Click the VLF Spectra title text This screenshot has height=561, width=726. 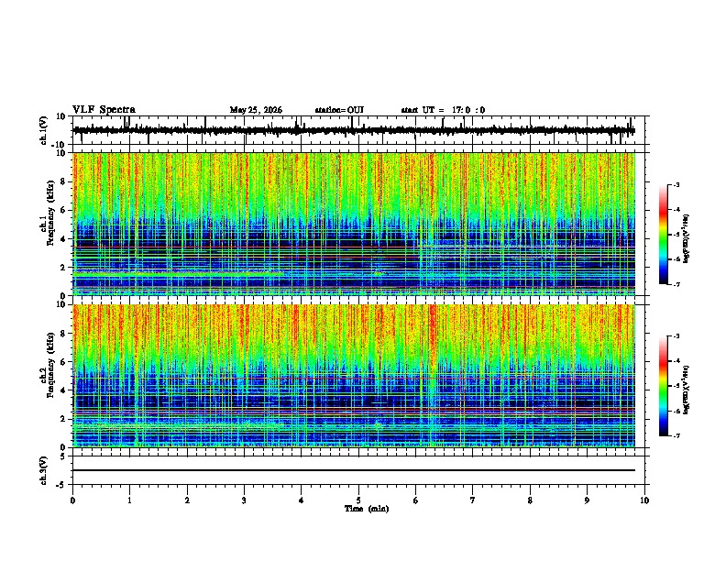(x=104, y=110)
